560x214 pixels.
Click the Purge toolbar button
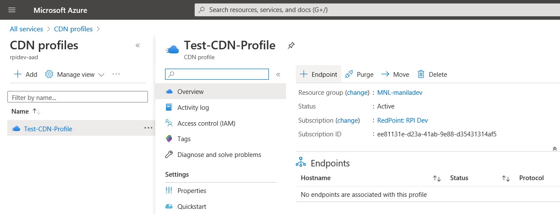[x=359, y=74]
